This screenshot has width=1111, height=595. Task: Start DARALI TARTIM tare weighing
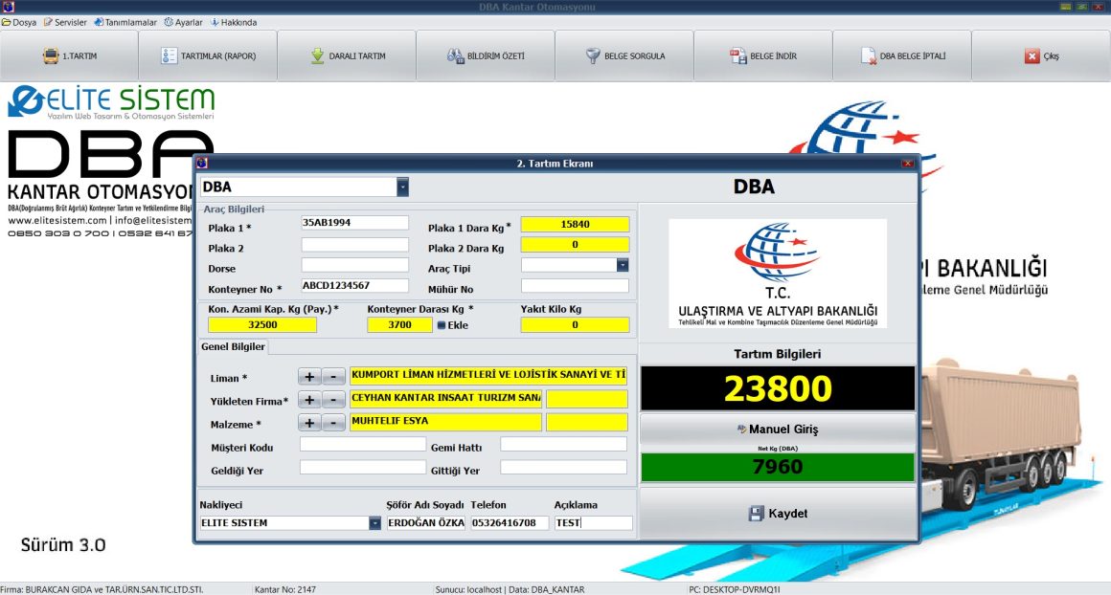pos(346,55)
